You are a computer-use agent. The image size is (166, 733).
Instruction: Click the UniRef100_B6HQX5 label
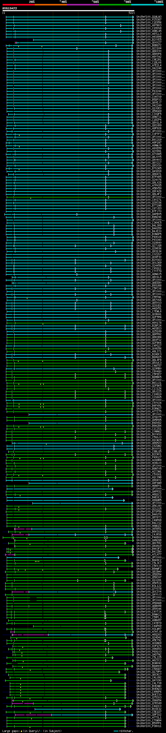point(149,357)
